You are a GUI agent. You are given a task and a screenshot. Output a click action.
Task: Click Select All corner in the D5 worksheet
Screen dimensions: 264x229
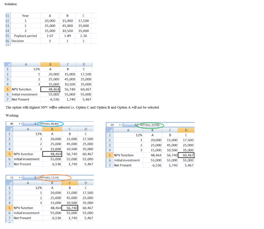click(110, 130)
